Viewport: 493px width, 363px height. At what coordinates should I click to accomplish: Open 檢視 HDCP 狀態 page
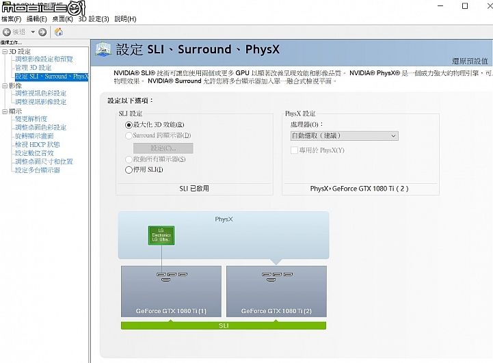click(38, 144)
